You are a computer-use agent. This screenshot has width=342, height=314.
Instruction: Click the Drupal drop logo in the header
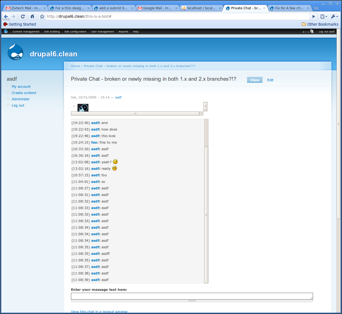click(x=16, y=51)
